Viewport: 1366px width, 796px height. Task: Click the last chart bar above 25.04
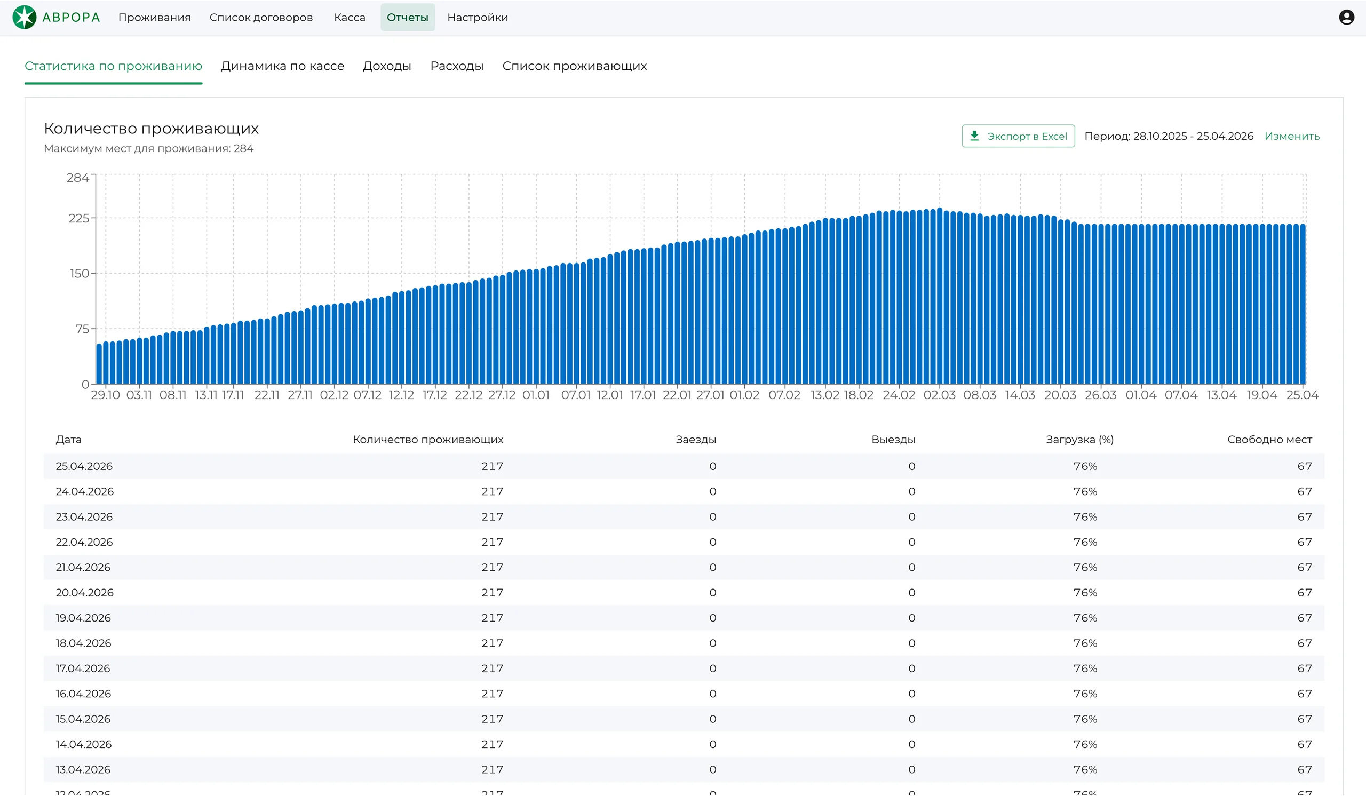click(x=1303, y=304)
